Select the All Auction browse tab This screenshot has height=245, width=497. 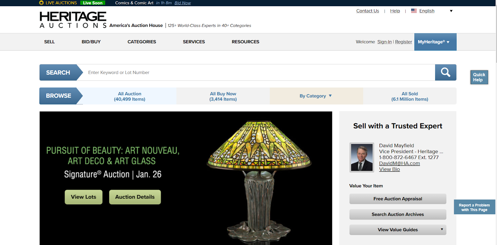130,96
